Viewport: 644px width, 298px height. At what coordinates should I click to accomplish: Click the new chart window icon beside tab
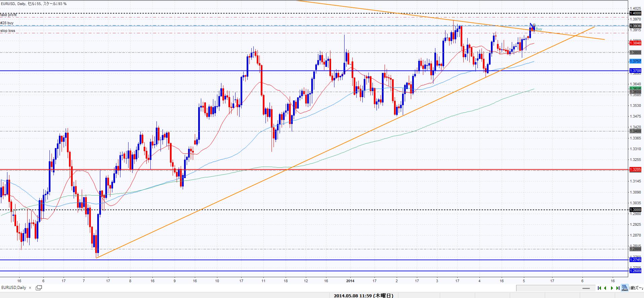tap(39, 288)
